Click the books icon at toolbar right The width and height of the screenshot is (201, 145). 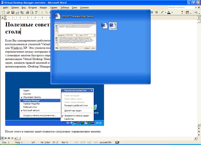pos(187,12)
